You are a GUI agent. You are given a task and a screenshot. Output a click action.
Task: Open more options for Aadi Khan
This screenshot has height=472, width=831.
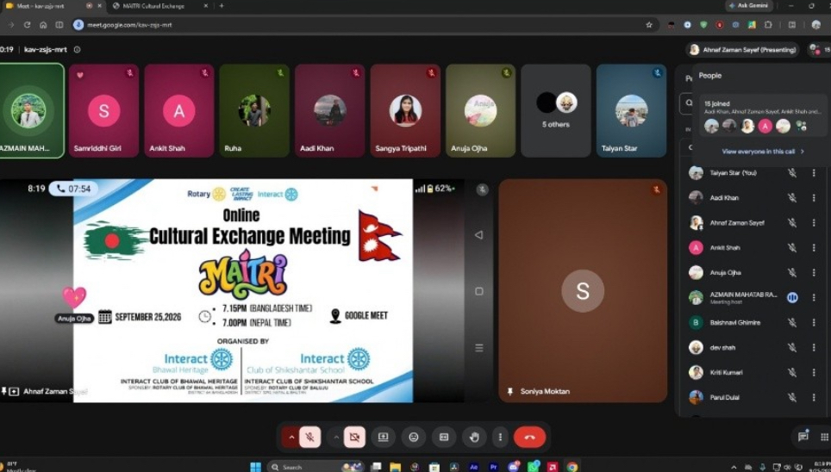coord(814,197)
